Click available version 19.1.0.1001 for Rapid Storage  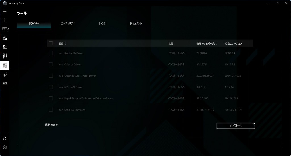tap(203, 98)
